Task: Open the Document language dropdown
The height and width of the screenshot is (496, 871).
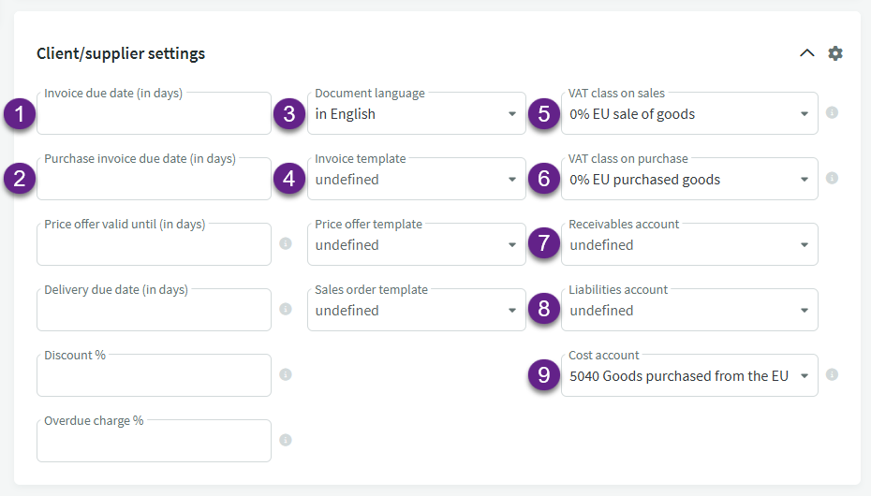Action: [x=416, y=114]
